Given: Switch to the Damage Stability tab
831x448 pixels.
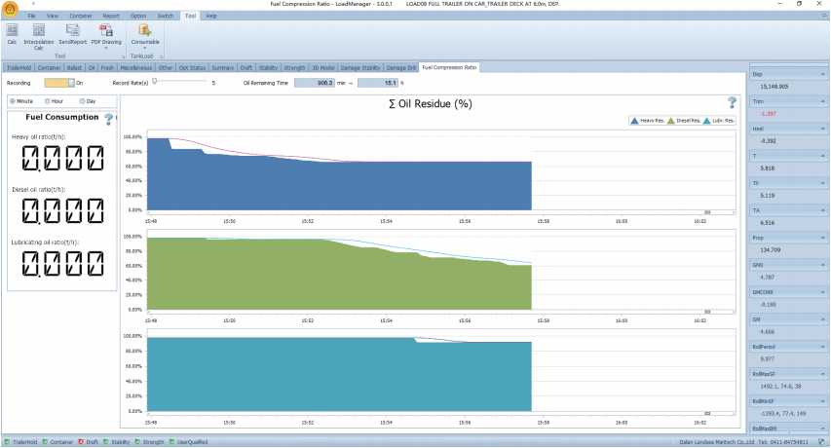Looking at the screenshot, I should pos(358,68).
